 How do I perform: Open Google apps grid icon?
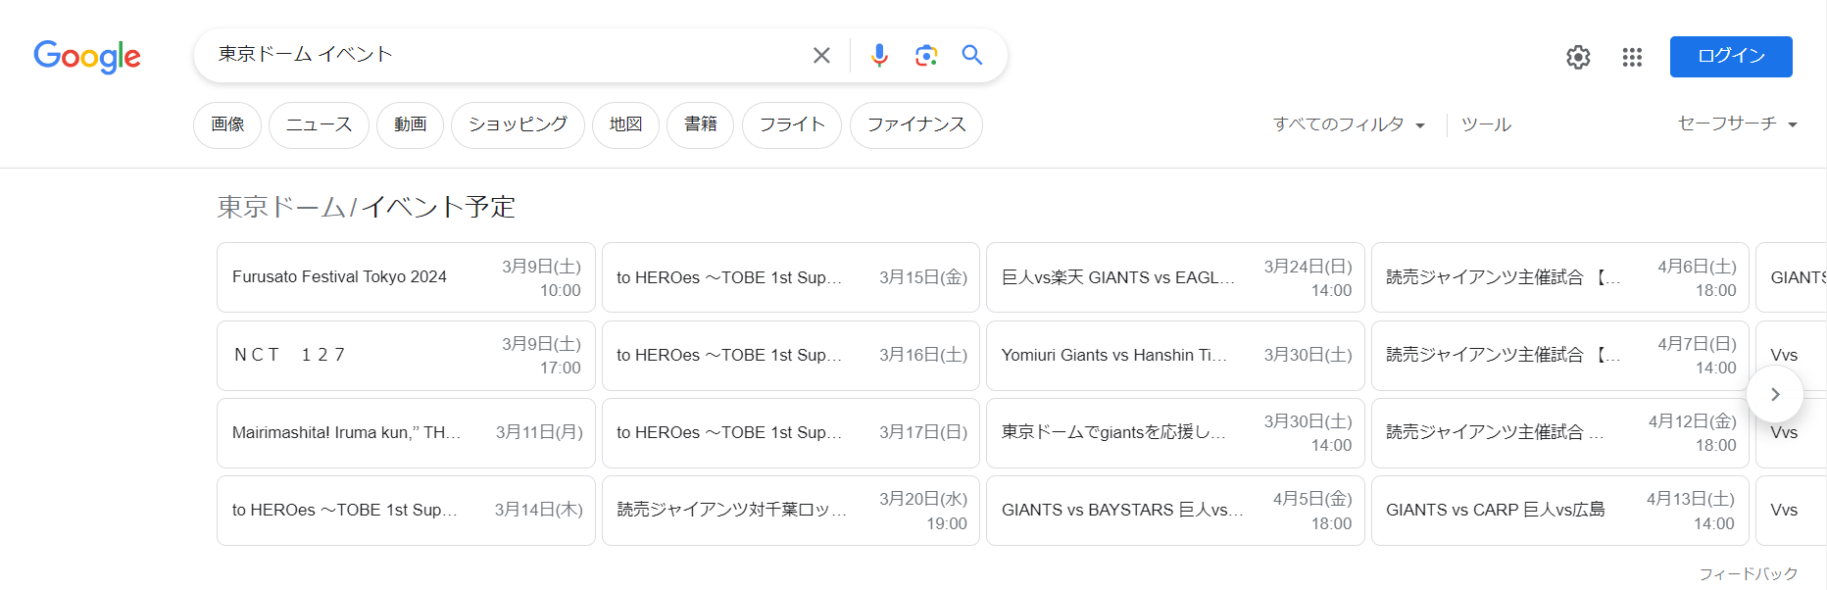(x=1632, y=57)
